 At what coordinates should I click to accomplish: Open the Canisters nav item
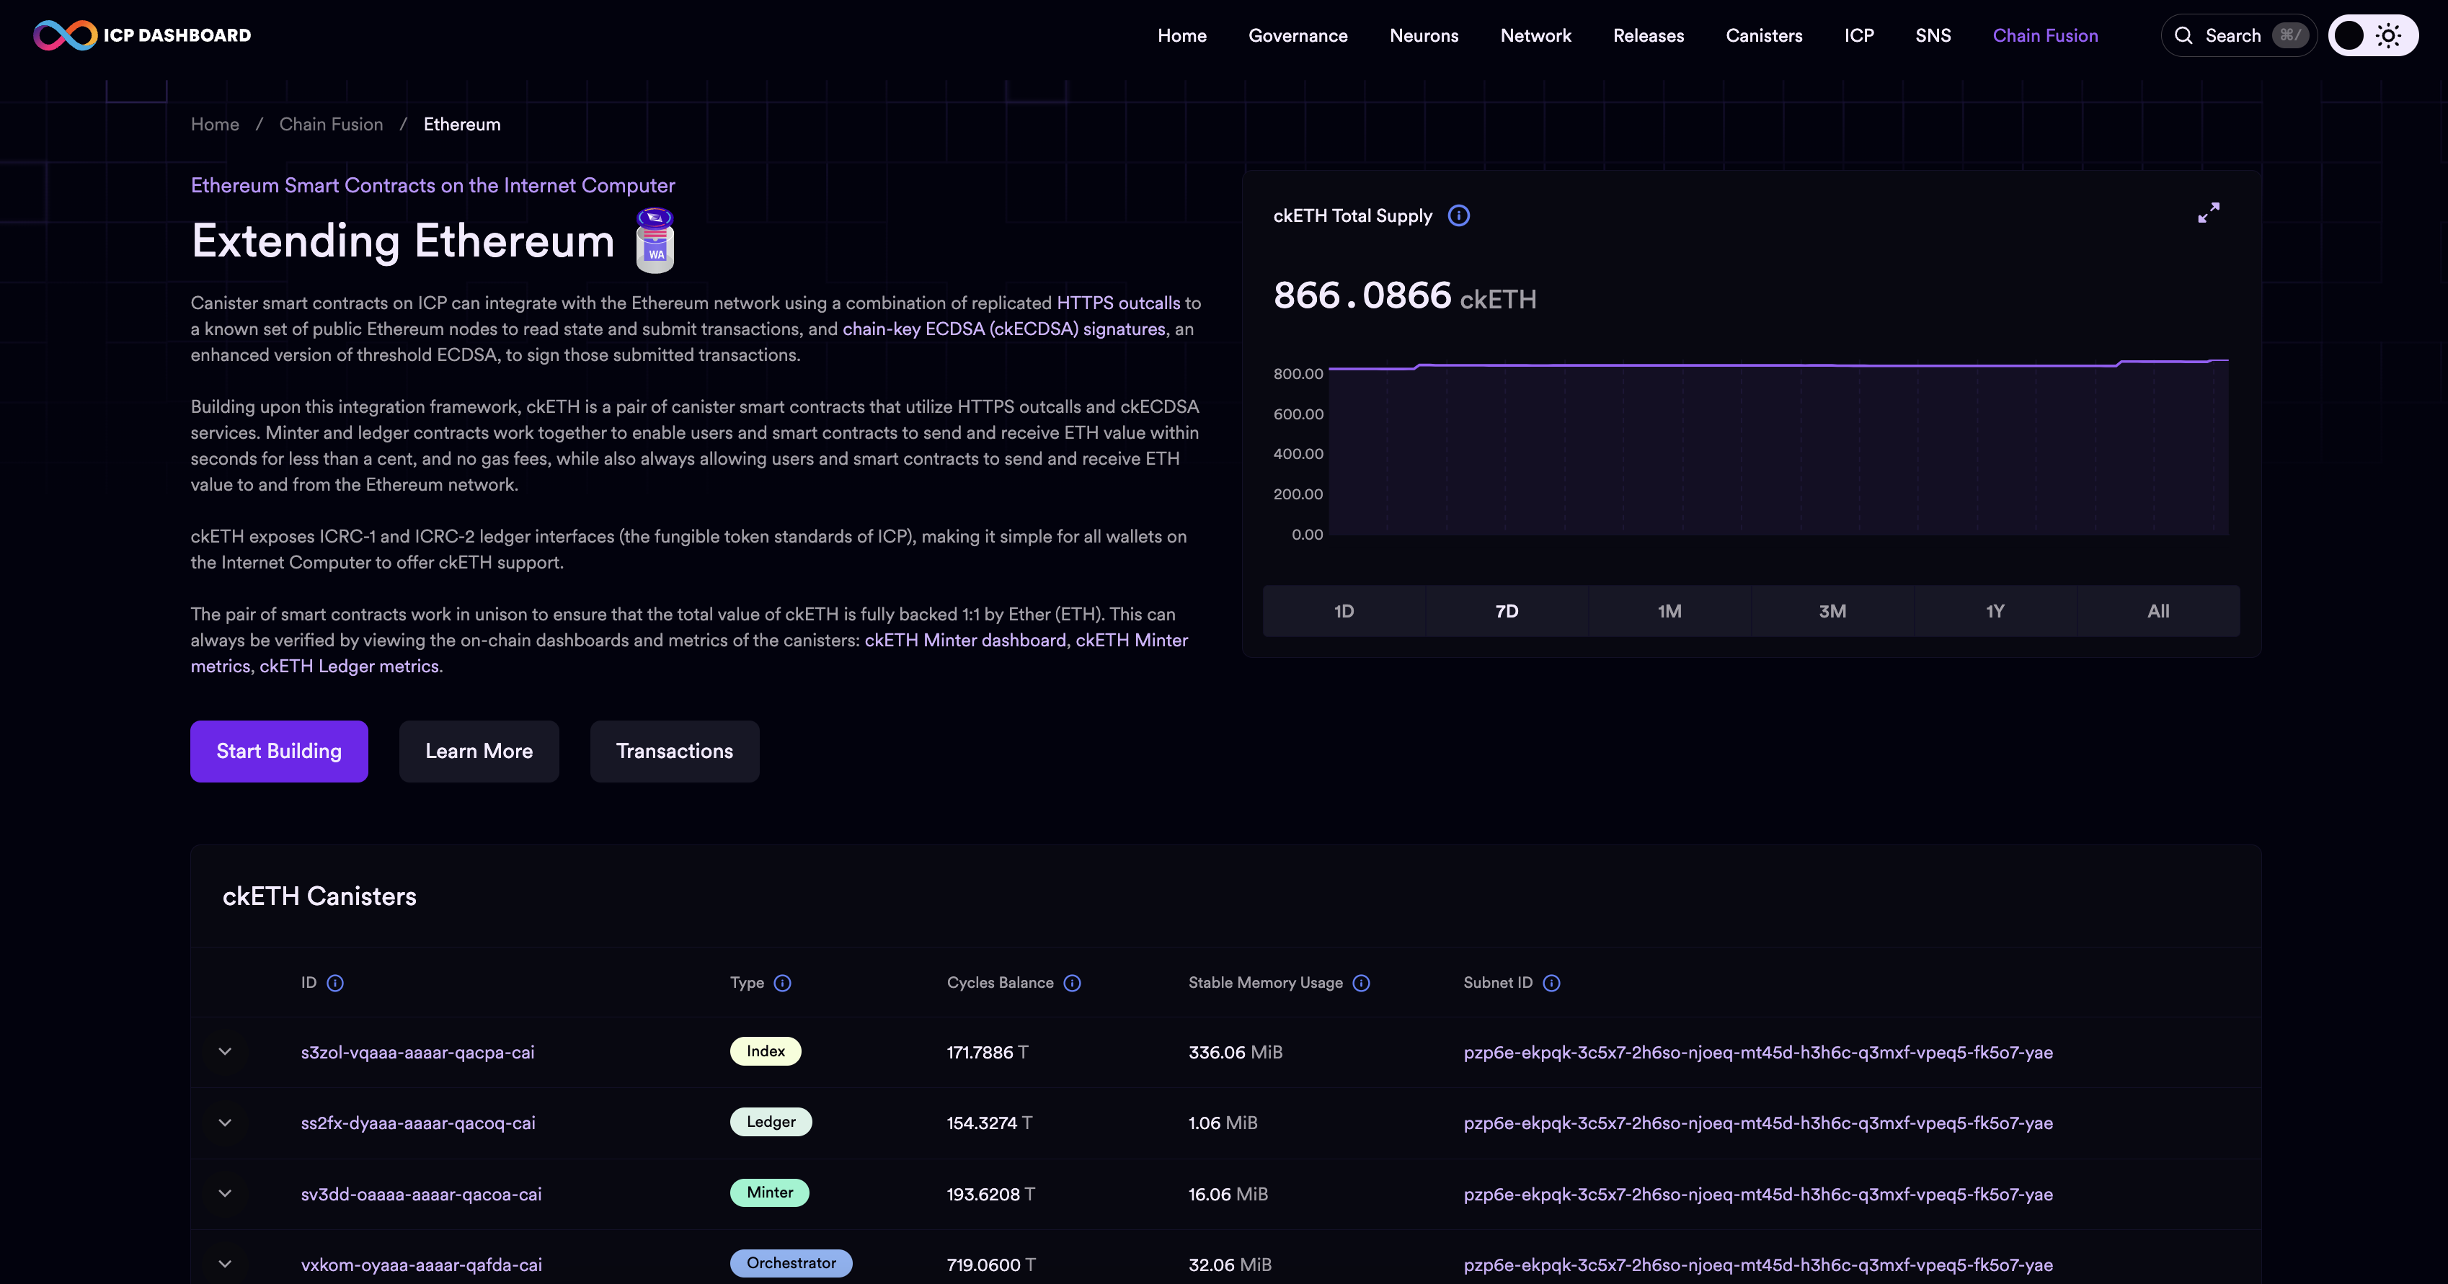[1764, 35]
